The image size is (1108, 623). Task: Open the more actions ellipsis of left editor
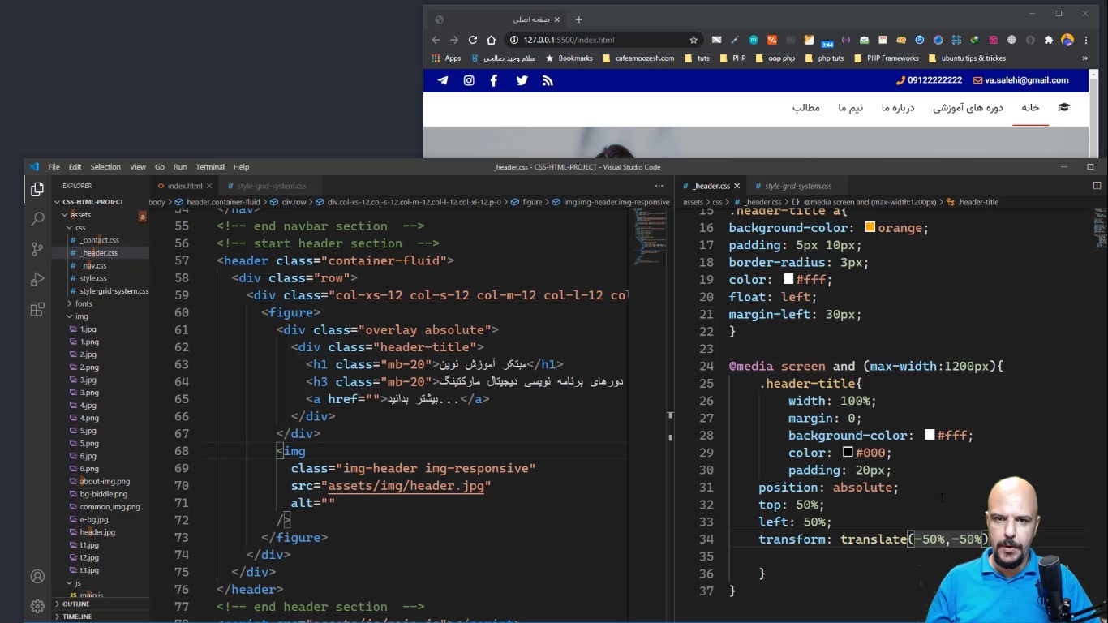(x=659, y=186)
